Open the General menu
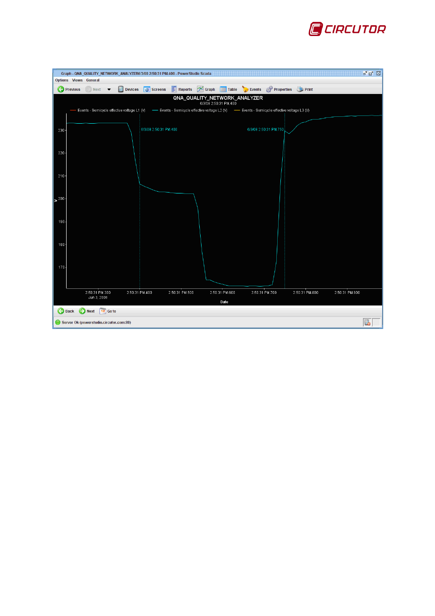The width and height of the screenshot is (435, 616). pos(93,80)
